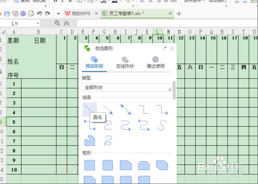Select column P header
Screen dimensions: 258x184
click(200, 32)
